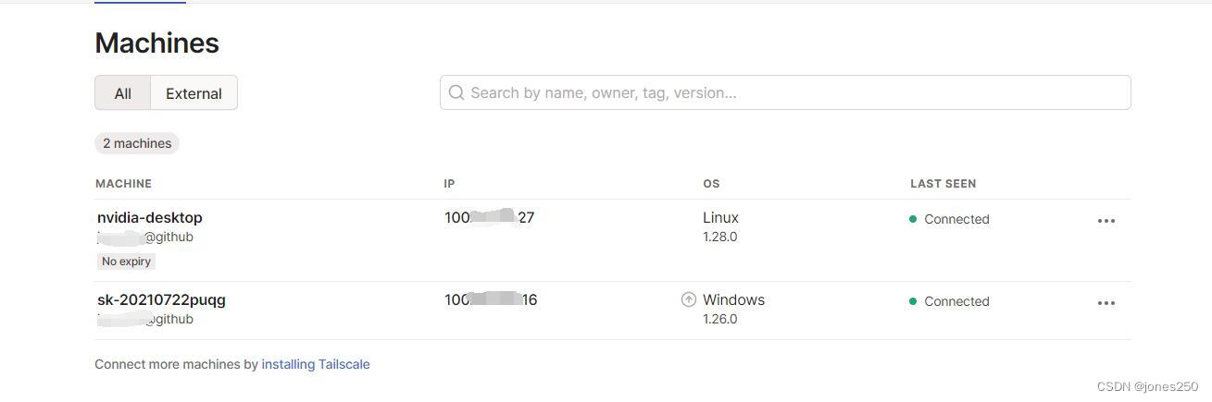The image size is (1212, 402).
Task: Click the IP address of nvidia-desktop
Action: point(490,218)
